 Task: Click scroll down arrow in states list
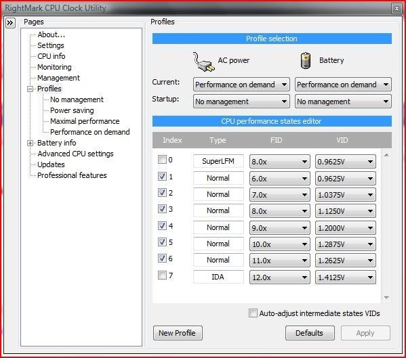tap(386, 298)
